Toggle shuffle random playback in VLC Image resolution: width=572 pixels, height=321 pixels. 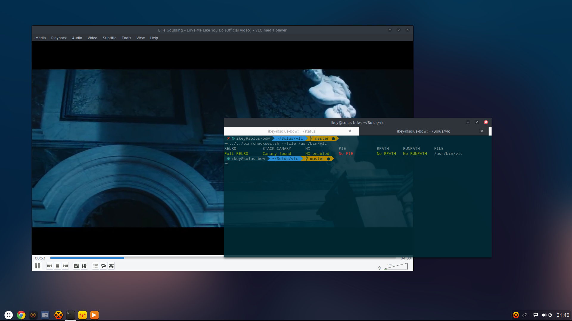[x=111, y=266]
